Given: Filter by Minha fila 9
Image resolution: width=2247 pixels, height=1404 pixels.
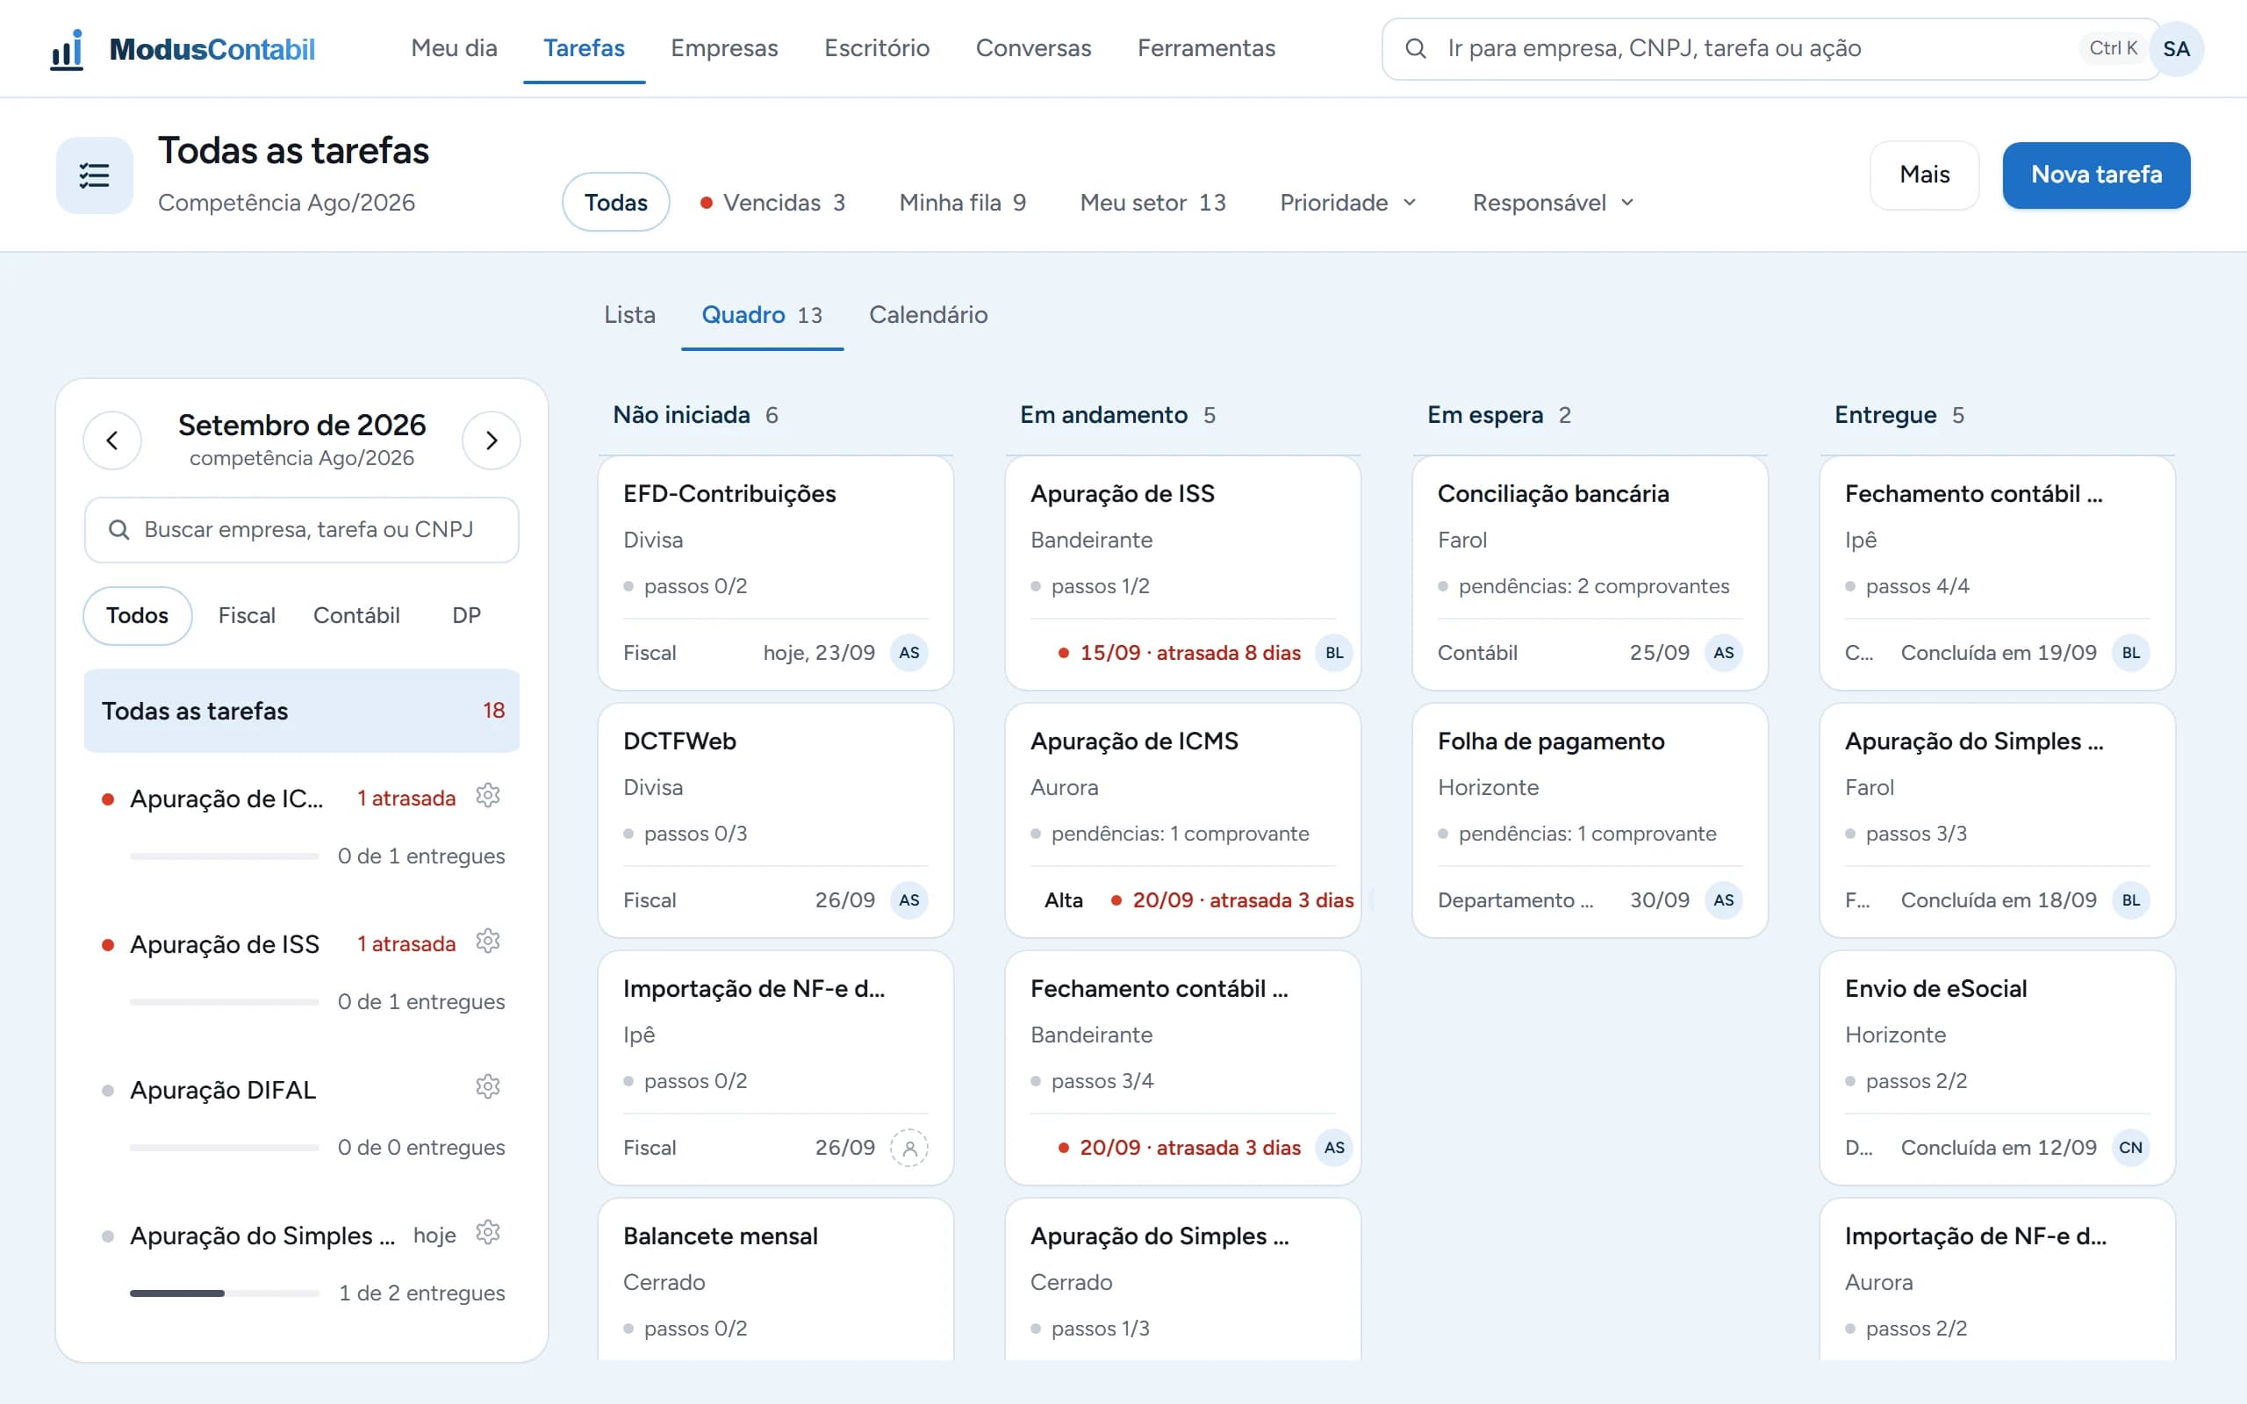Looking at the screenshot, I should click(962, 203).
